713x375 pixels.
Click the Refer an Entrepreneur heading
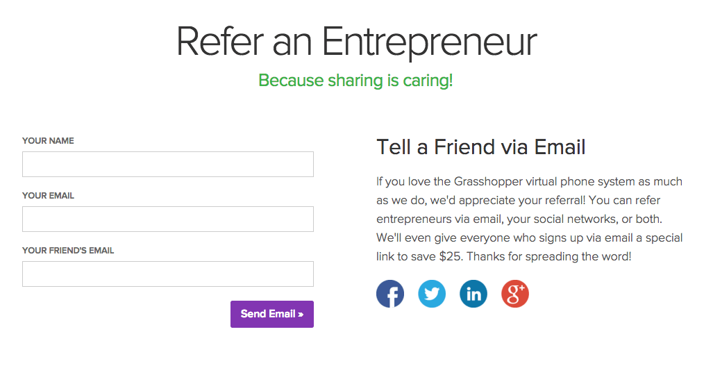[357, 42]
